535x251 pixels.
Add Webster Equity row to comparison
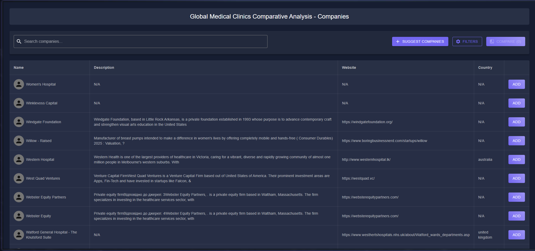pos(516,216)
